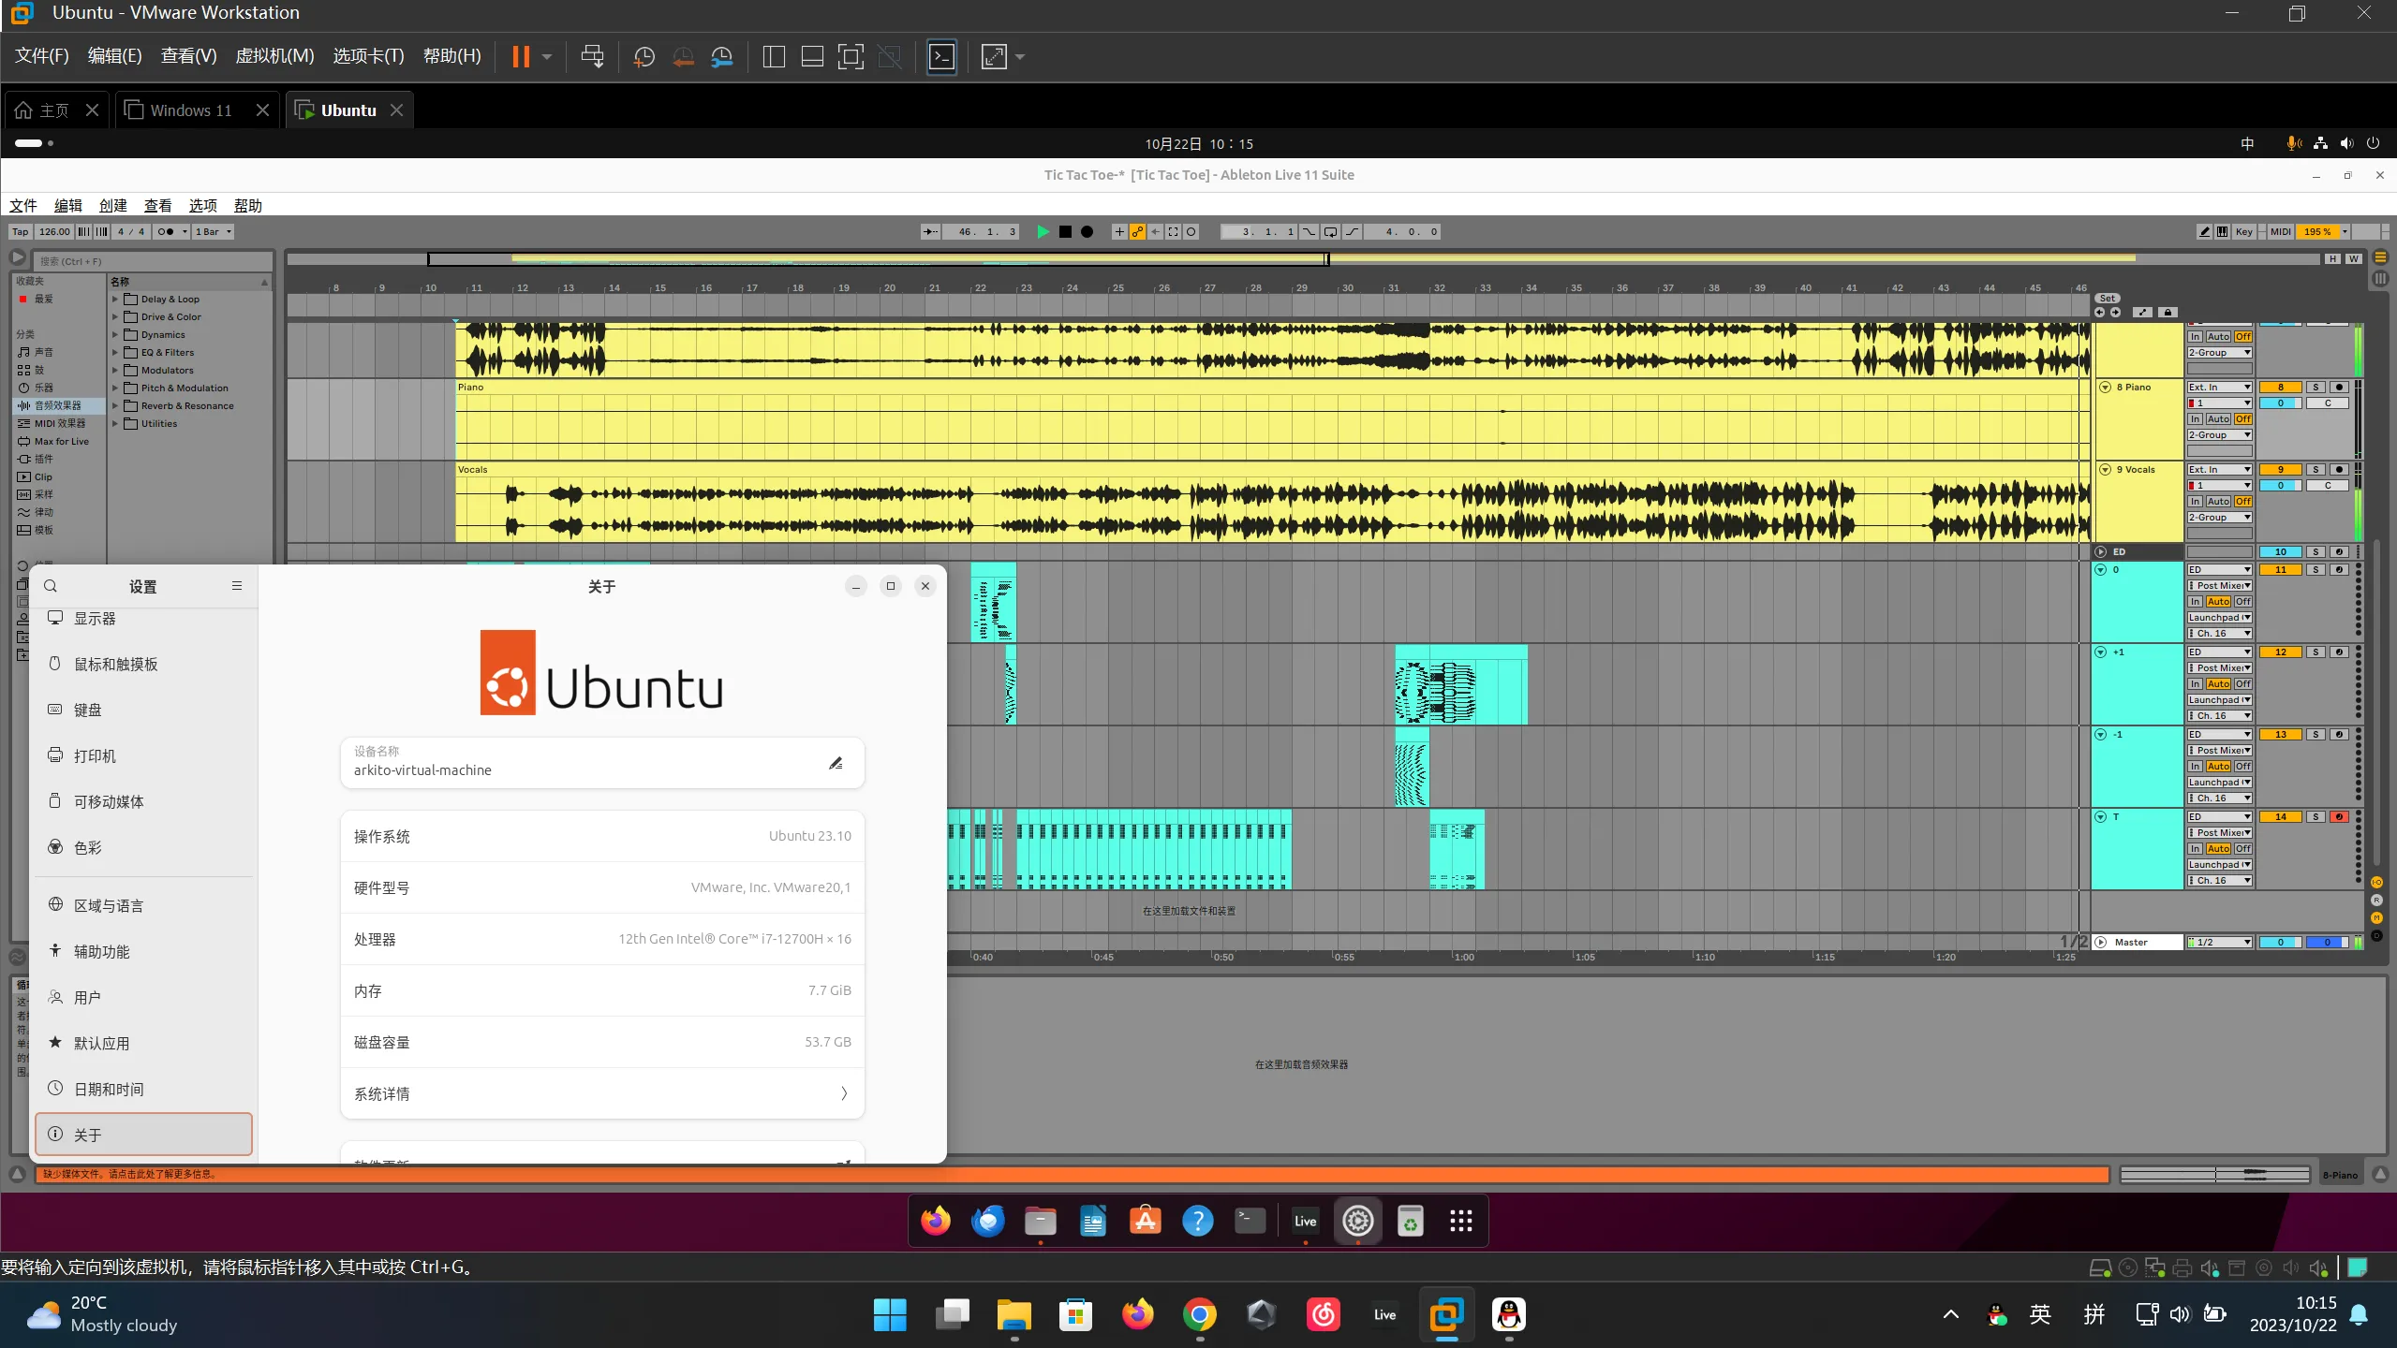Open Terminal in Ubuntu dock
2397x1348 pixels.
[1250, 1221]
